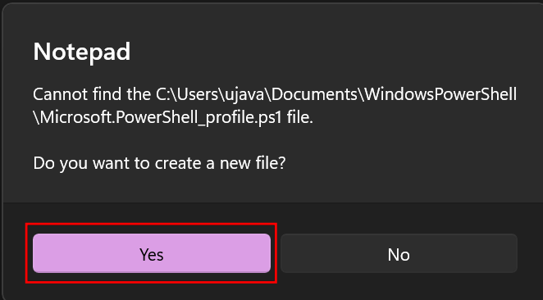
Task: Choose the highlighted purple Yes button
Action: pos(152,253)
